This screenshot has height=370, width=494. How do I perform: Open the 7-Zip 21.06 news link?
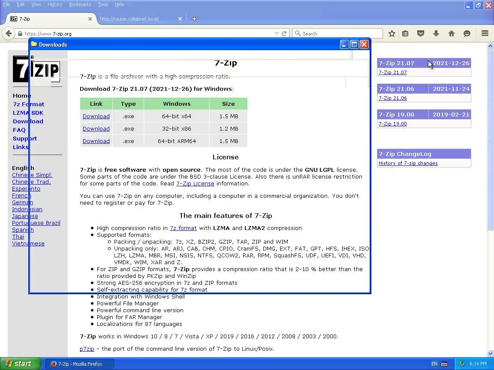pyautogui.click(x=392, y=98)
